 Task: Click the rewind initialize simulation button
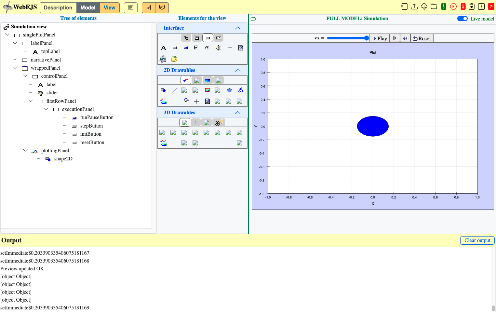[x=405, y=38]
